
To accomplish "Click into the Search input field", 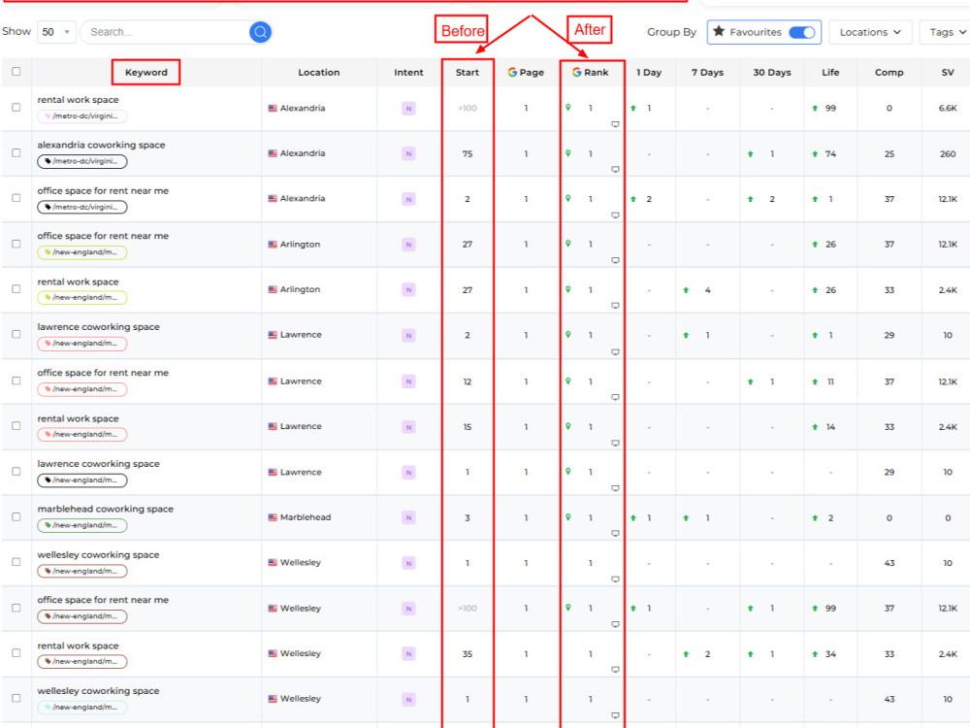I will tap(167, 32).
